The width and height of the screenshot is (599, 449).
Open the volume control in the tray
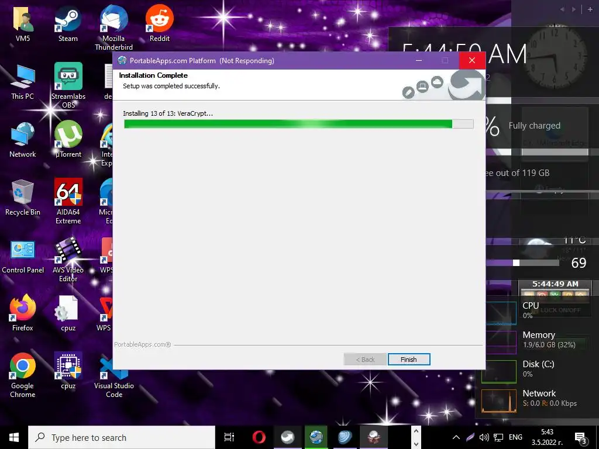pos(484,437)
